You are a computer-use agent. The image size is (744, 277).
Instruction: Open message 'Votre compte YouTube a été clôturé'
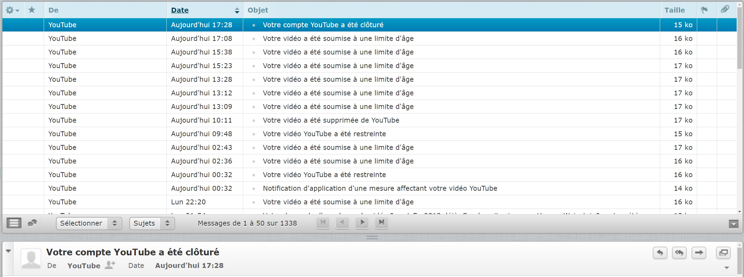(369, 25)
